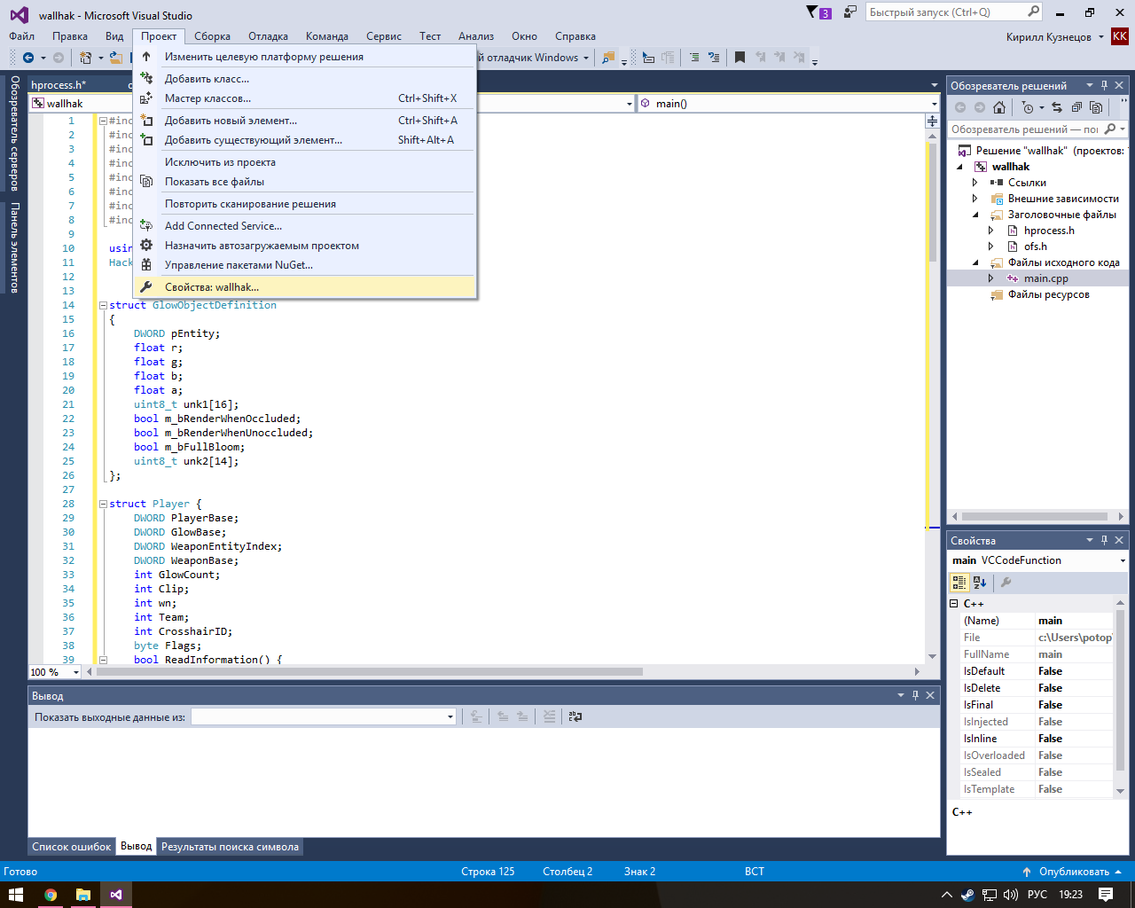Image resolution: width=1135 pixels, height=908 pixels.
Task: Open the zoom level 100 % dropdown
Action: pos(75,672)
